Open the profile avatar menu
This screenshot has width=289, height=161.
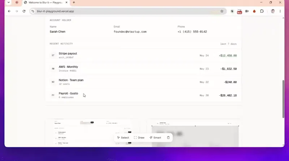(273, 11)
